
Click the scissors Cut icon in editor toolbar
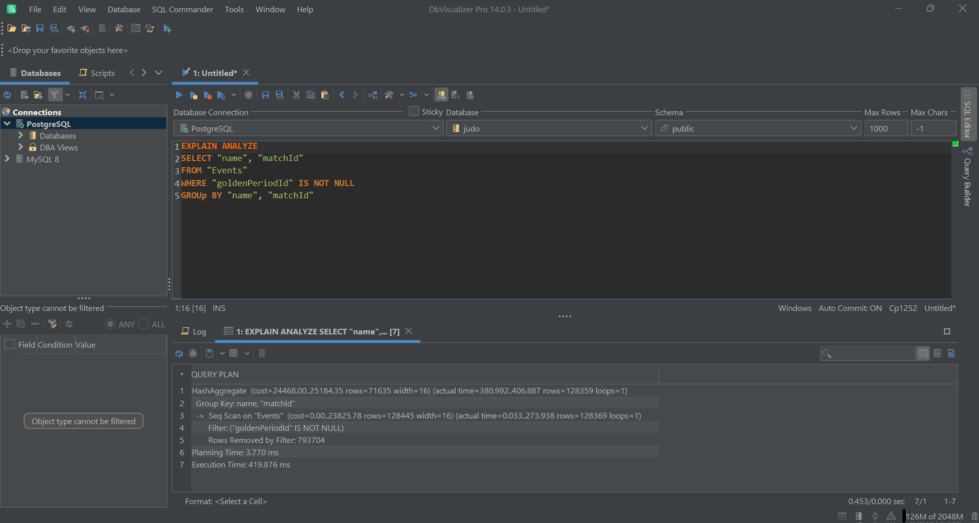tap(296, 95)
